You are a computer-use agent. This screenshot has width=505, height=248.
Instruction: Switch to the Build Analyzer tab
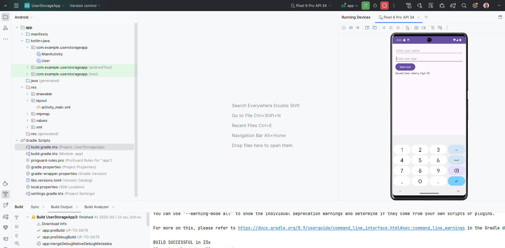coord(97,207)
